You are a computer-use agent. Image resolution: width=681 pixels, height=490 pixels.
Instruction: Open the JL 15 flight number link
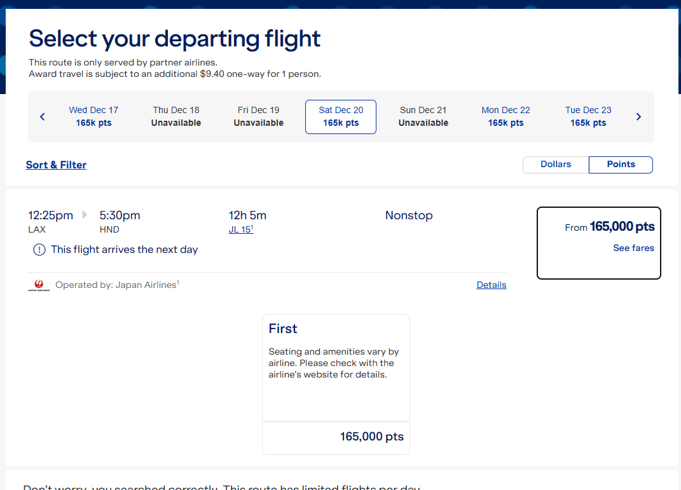point(240,229)
